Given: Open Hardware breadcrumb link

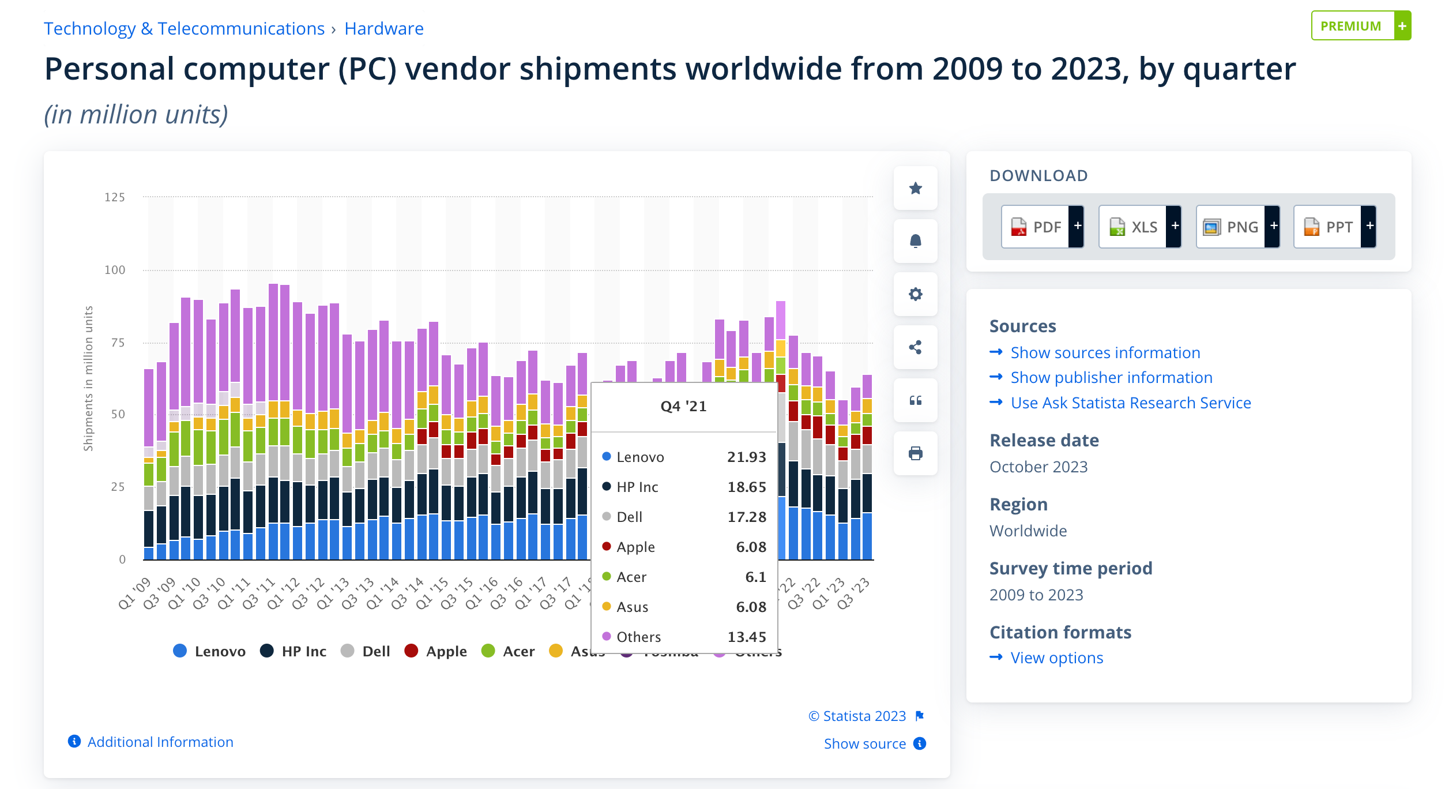Looking at the screenshot, I should 383,28.
